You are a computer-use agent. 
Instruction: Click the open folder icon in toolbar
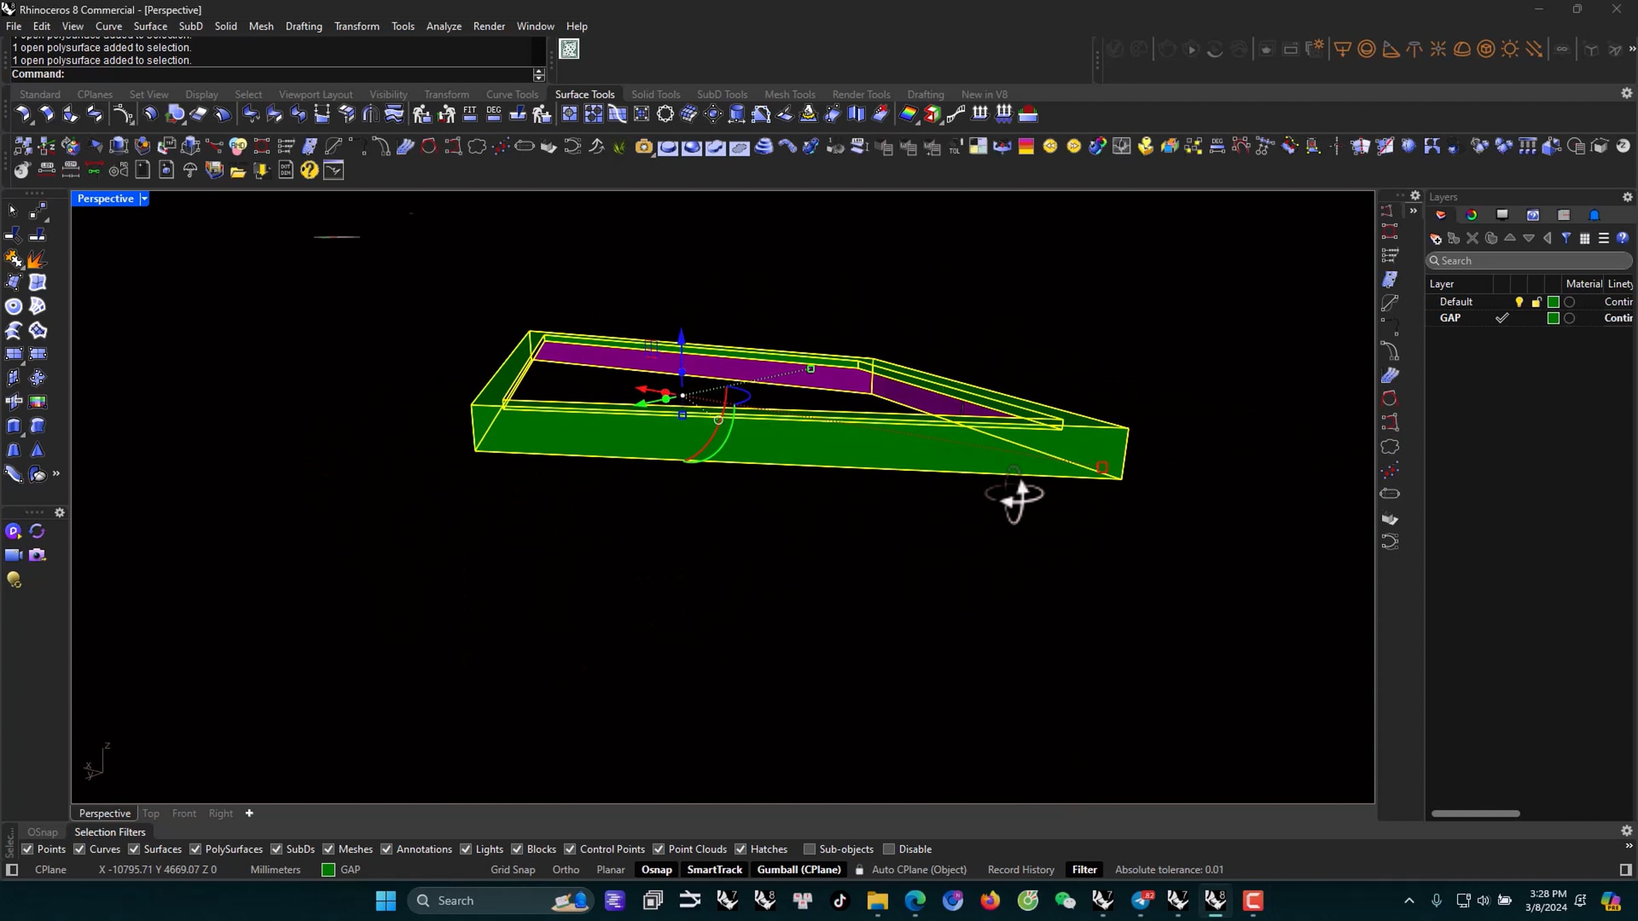(x=238, y=170)
